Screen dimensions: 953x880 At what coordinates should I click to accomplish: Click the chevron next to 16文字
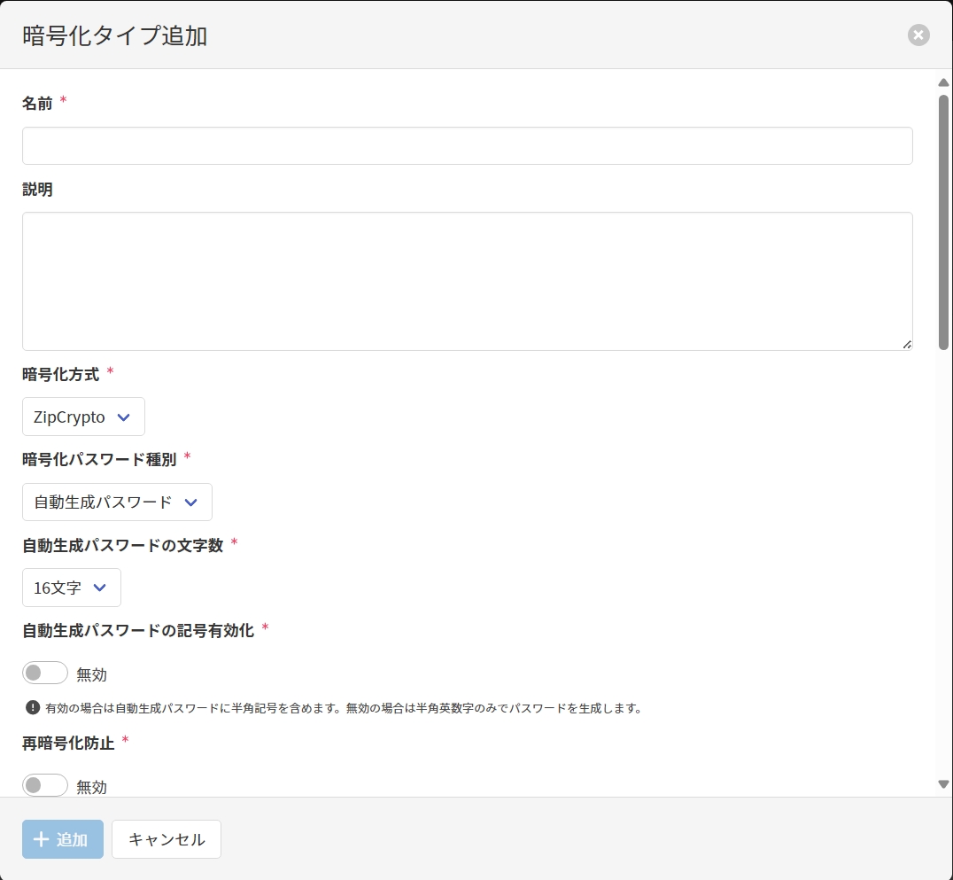pos(100,588)
